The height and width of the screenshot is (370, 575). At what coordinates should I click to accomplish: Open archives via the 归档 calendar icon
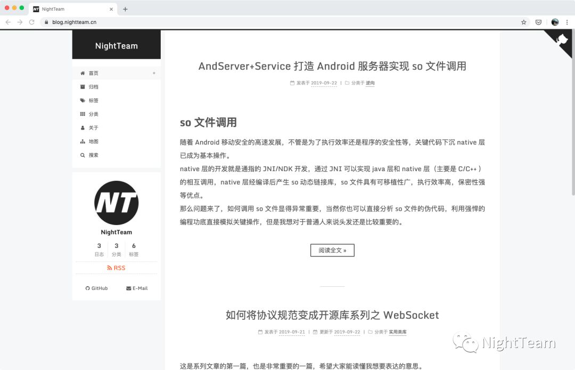(83, 86)
